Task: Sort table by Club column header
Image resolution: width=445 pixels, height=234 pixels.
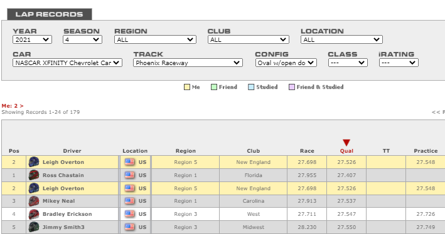Action: tap(254, 151)
